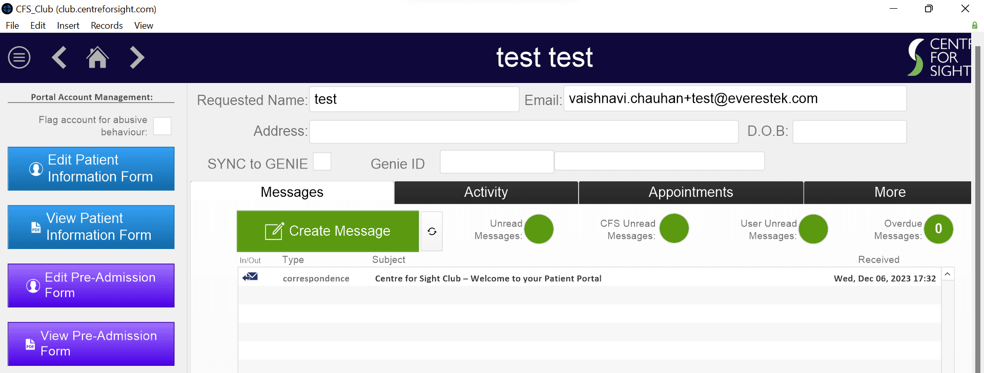Viewport: 984px width, 373px height.
Task: Open the Activity tab
Action: tap(486, 192)
